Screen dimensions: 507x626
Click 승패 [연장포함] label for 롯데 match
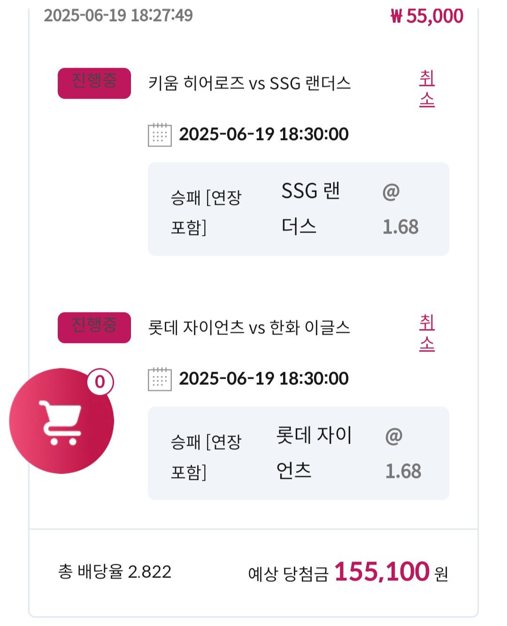coord(206,457)
